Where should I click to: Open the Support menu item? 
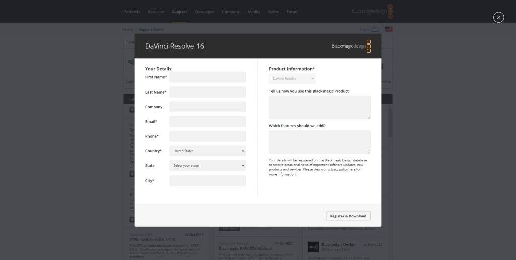click(x=179, y=12)
